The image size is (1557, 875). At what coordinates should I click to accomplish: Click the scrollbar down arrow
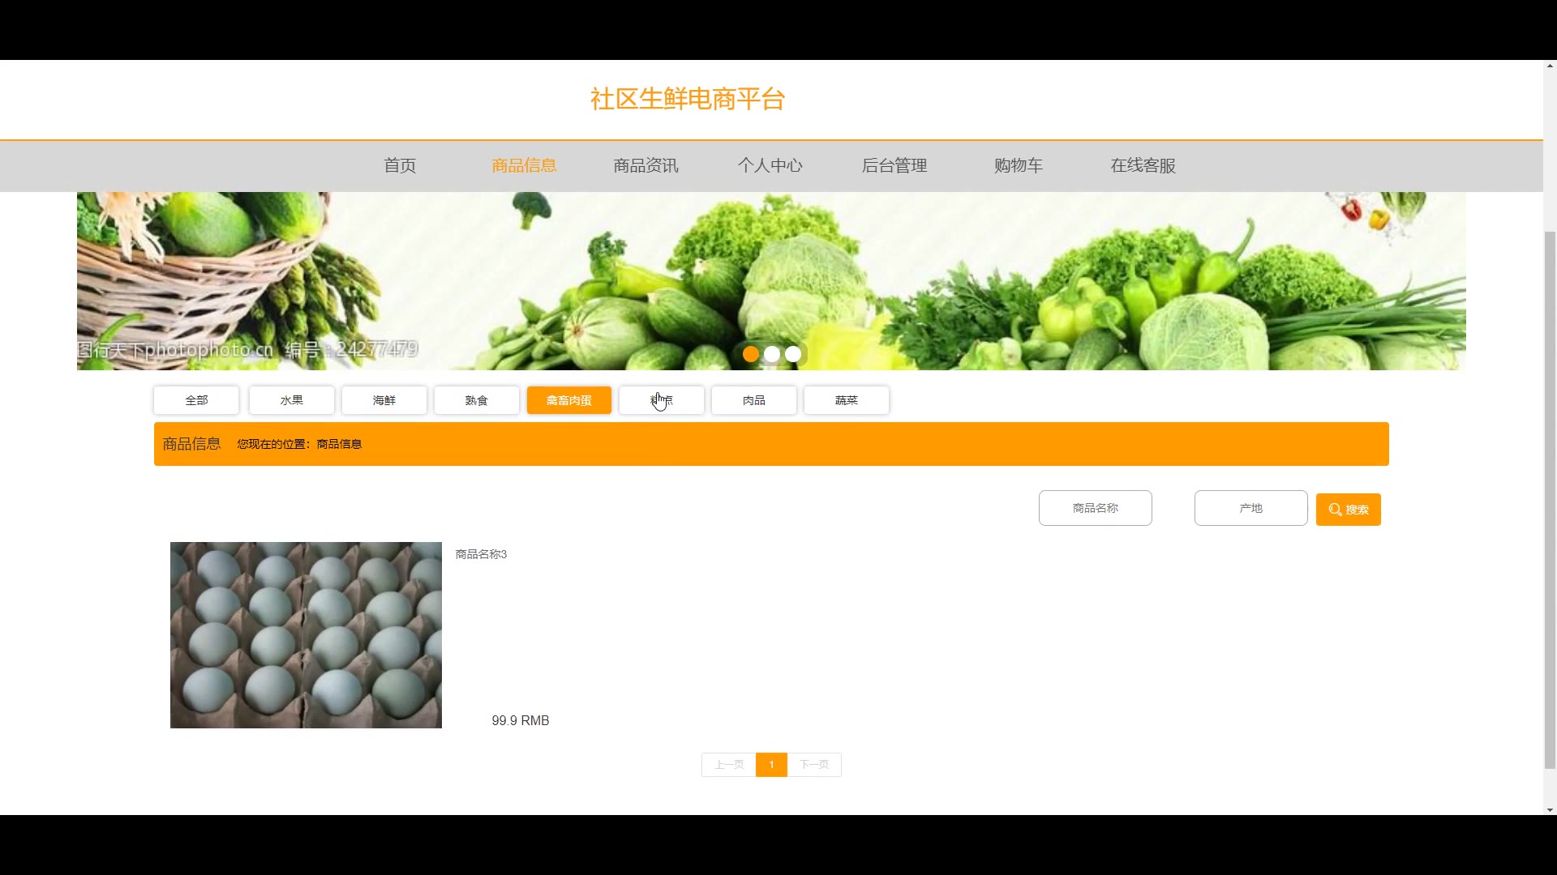(x=1550, y=809)
